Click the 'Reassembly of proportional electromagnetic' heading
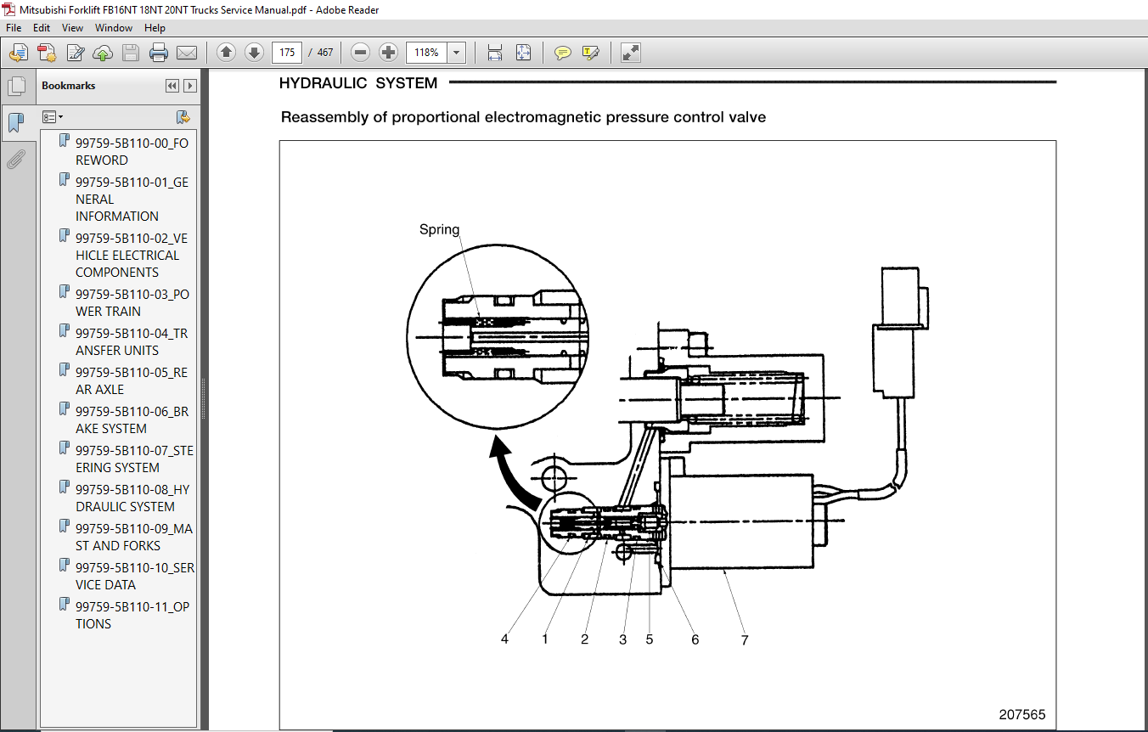Screen dimensions: 1148x732 pyautogui.click(x=523, y=117)
